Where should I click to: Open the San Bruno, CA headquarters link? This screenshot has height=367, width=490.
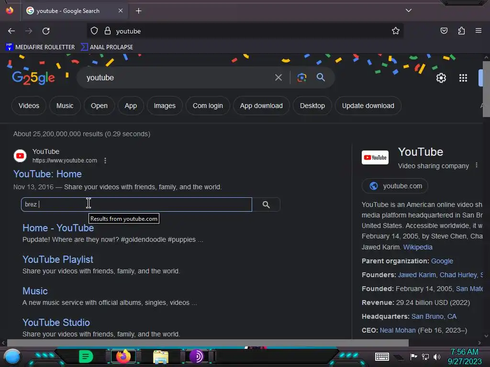pyautogui.click(x=434, y=316)
